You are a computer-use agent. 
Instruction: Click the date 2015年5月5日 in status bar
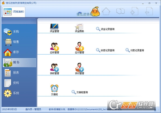(x=9, y=109)
